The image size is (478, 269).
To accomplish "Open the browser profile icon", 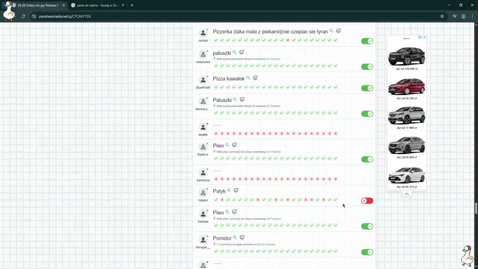I will [463, 16].
